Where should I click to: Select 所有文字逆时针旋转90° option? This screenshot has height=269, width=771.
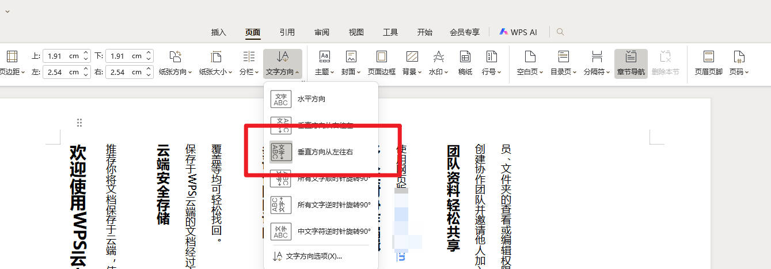point(321,205)
